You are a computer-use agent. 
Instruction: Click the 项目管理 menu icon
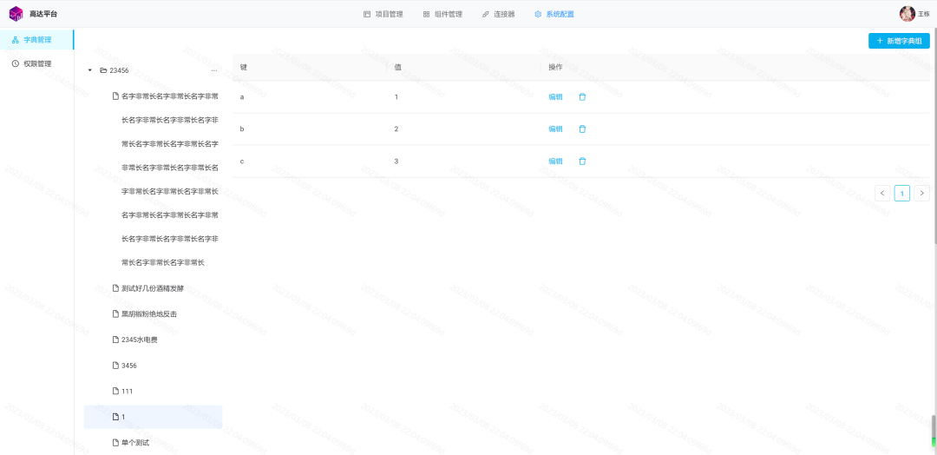pyautogui.click(x=367, y=15)
